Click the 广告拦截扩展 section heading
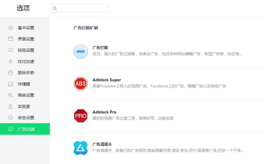Image resolution: width=264 pixels, height=164 pixels. point(86,28)
